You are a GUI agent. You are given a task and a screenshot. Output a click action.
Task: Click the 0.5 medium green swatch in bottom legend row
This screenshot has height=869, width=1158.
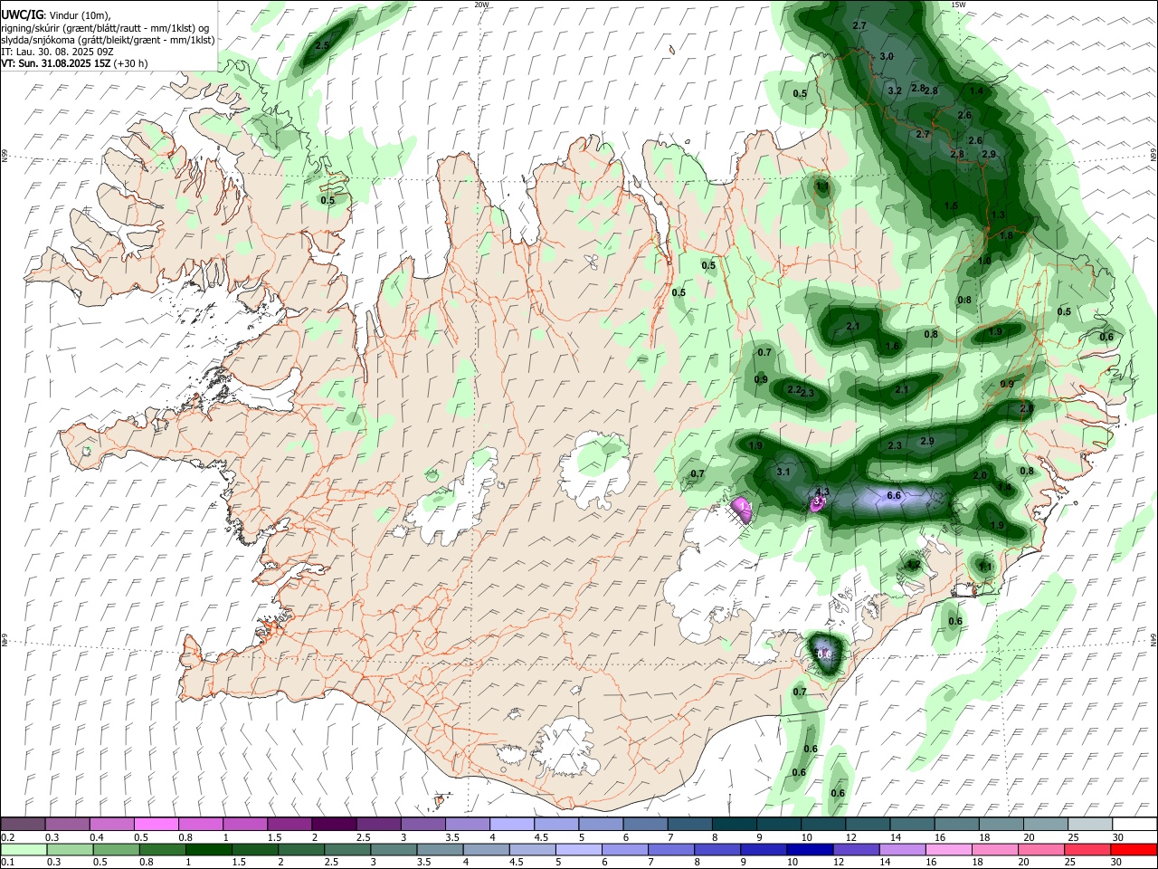pyautogui.click(x=115, y=849)
